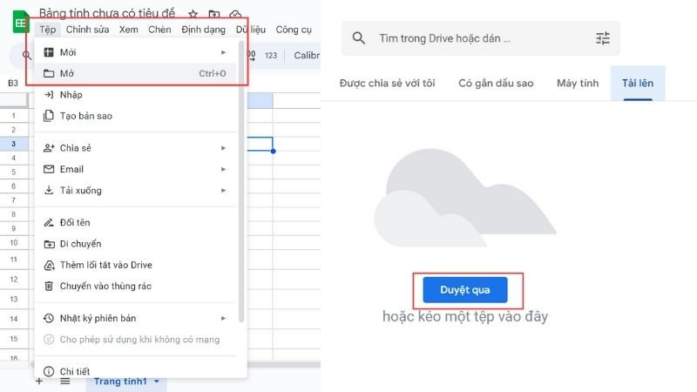The height and width of the screenshot is (392, 697).
Task: Expand the Nhật ký phiên bản submenu arrow
Action: [224, 318]
